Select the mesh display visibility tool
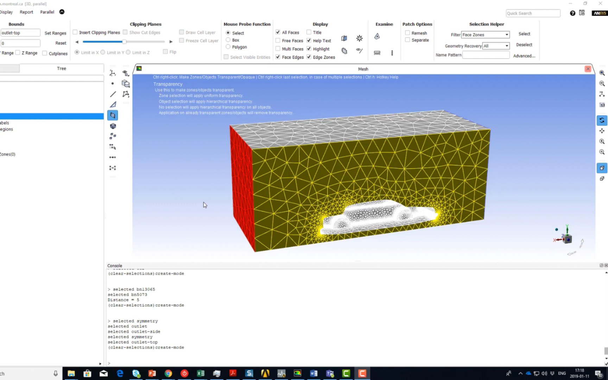The image size is (608, 380). click(x=359, y=51)
